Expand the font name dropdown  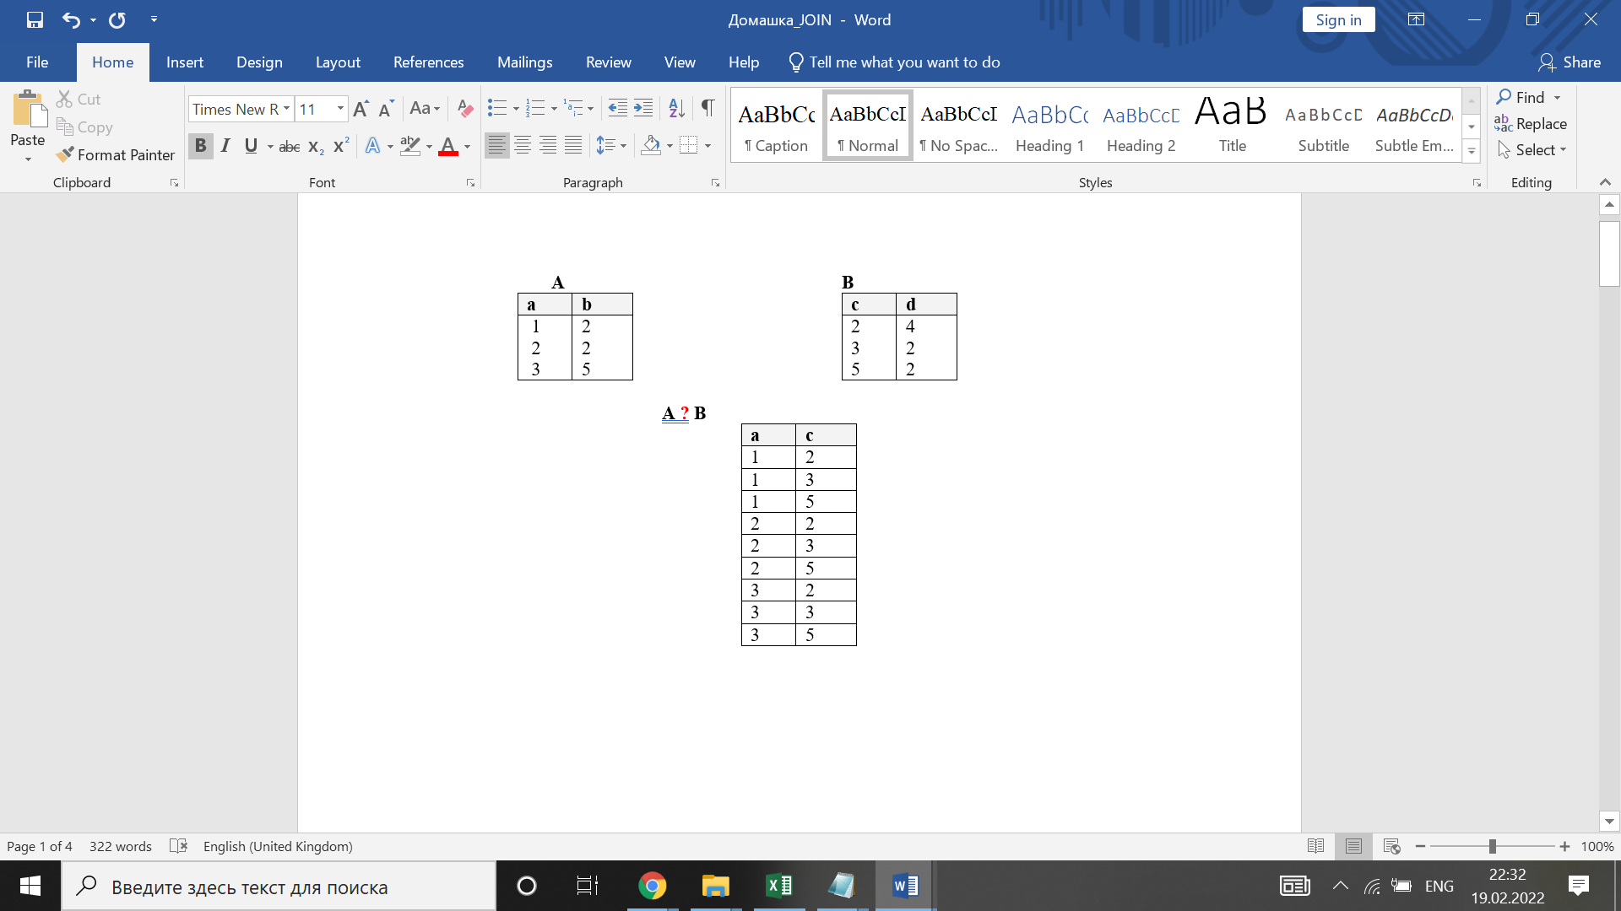(286, 109)
